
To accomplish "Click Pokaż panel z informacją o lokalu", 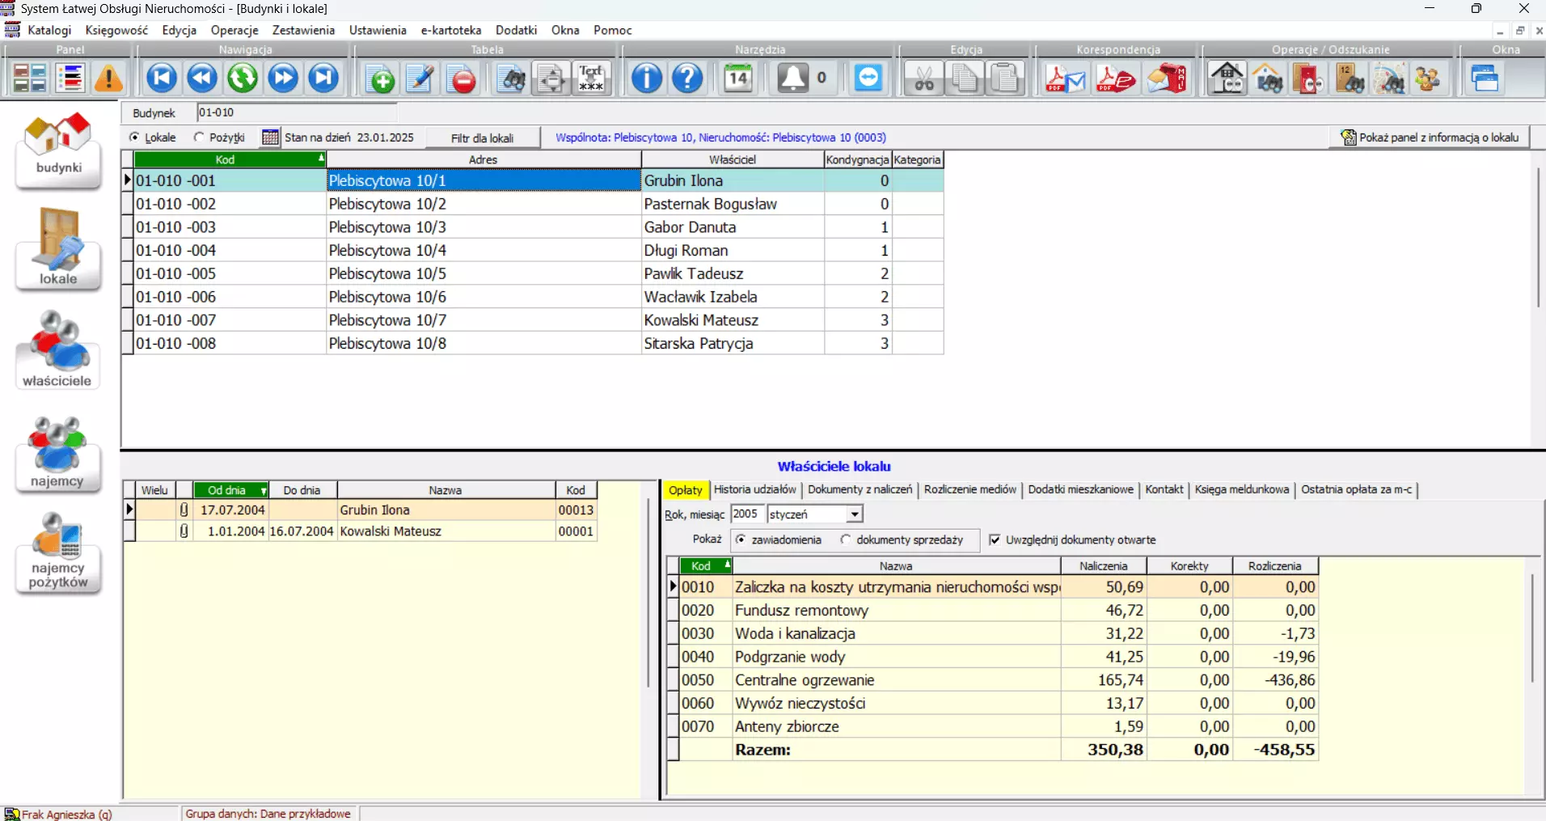I will [x=1430, y=138].
